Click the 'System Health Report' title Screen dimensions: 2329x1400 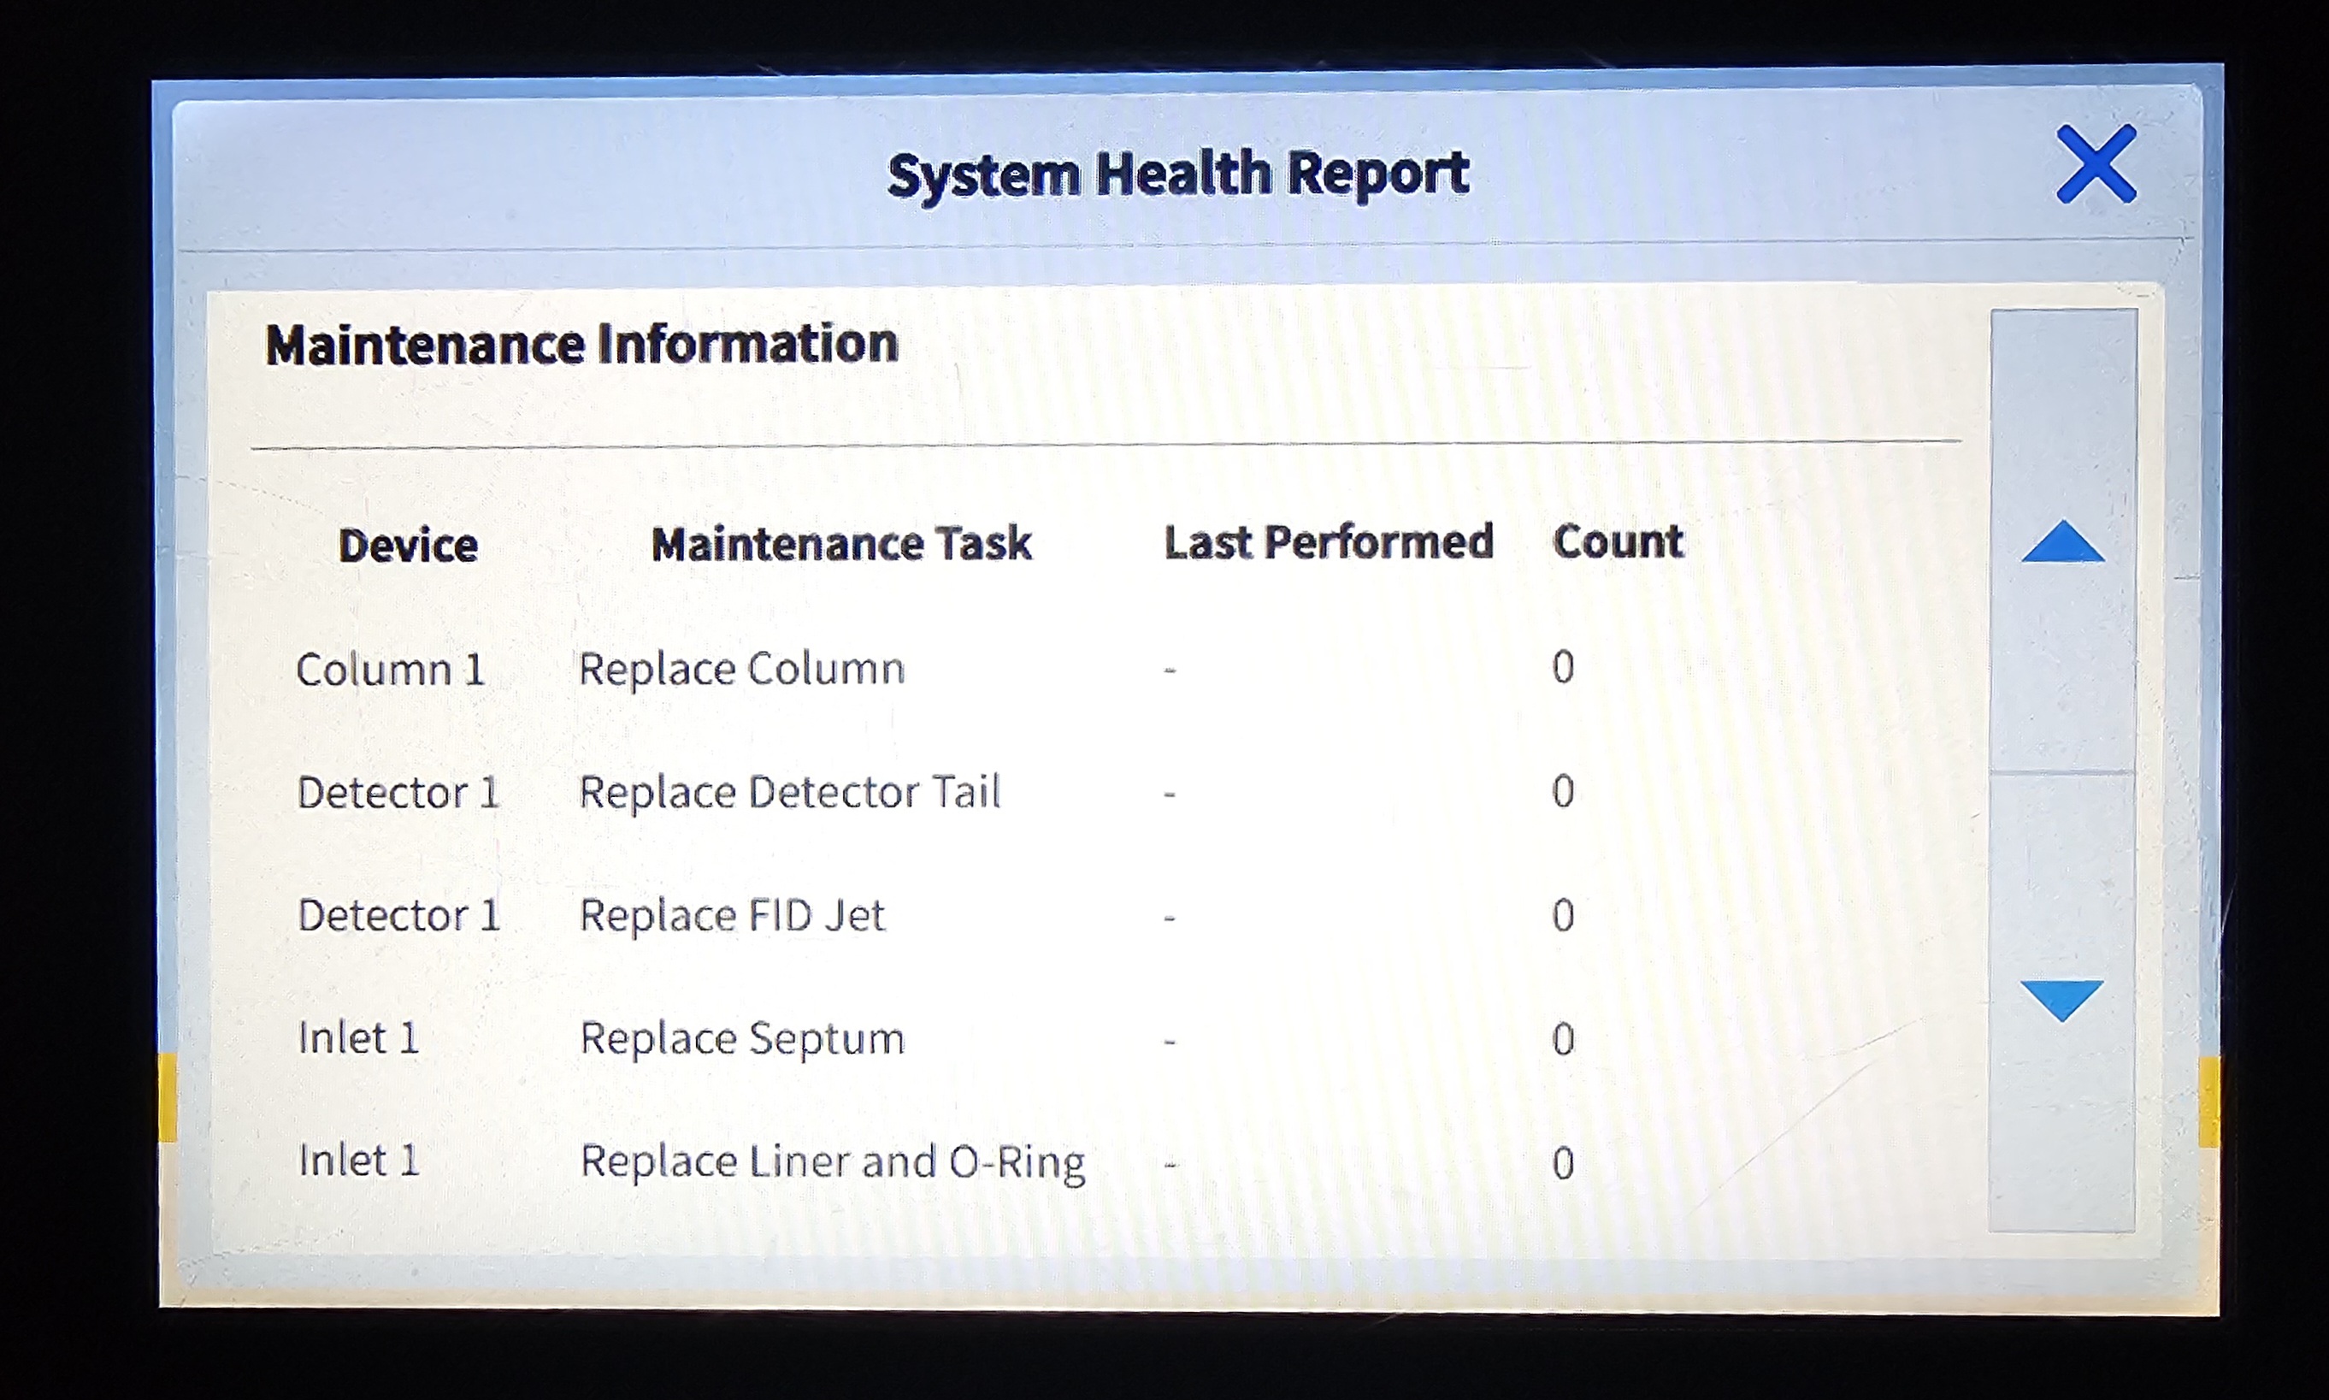(x=1179, y=175)
